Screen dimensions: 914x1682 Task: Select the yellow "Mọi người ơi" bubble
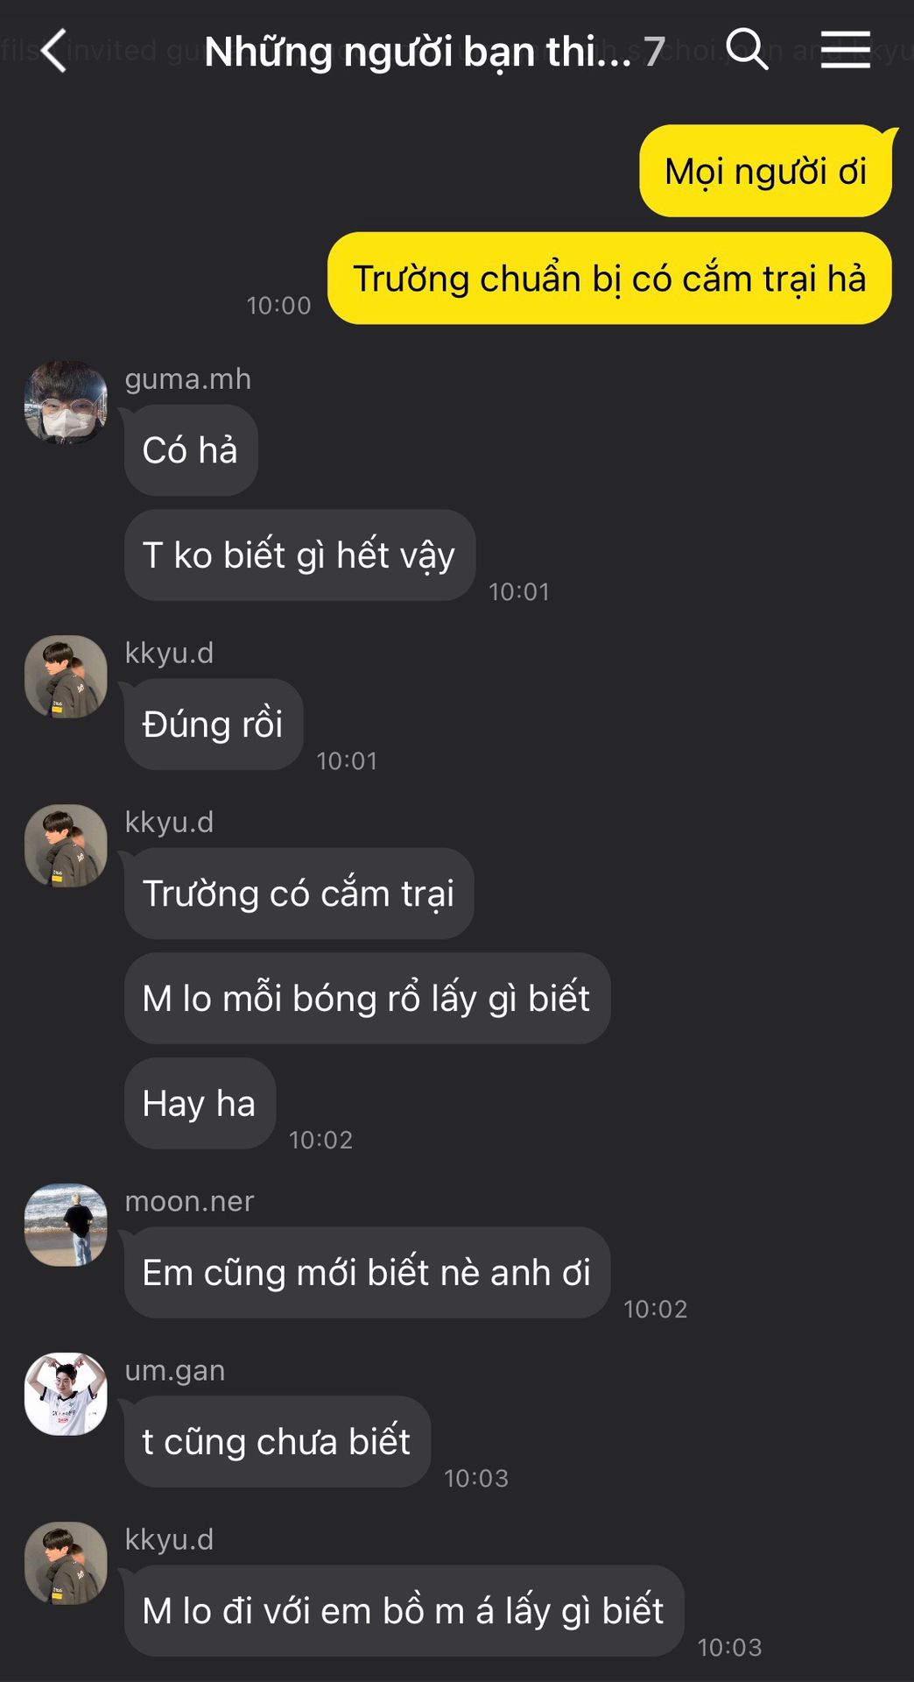click(766, 171)
